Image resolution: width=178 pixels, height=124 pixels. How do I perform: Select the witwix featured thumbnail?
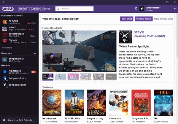(86, 77)
